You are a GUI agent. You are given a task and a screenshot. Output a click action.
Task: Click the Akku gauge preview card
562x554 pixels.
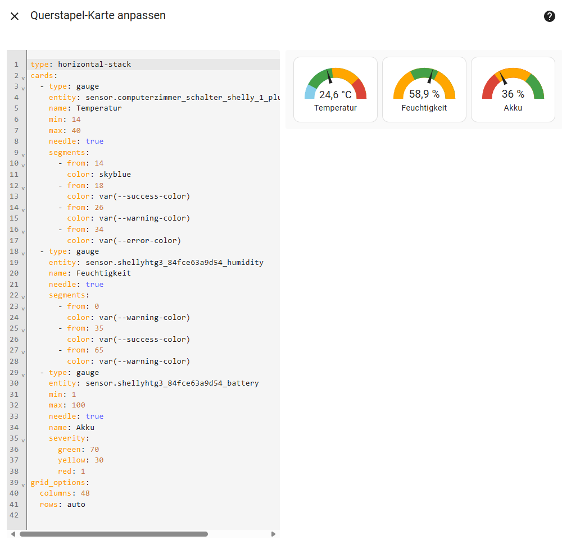click(x=513, y=89)
